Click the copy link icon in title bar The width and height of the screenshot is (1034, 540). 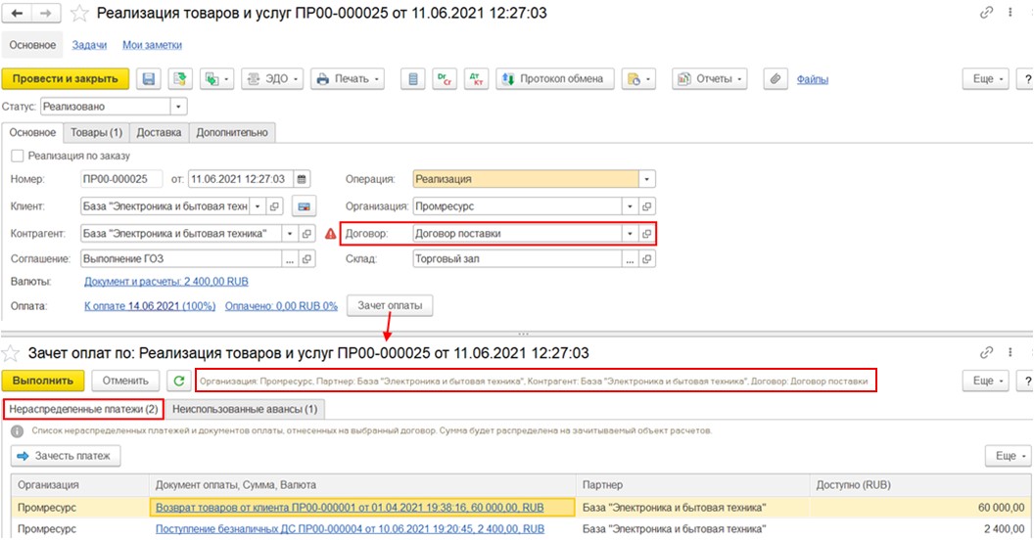pos(984,13)
